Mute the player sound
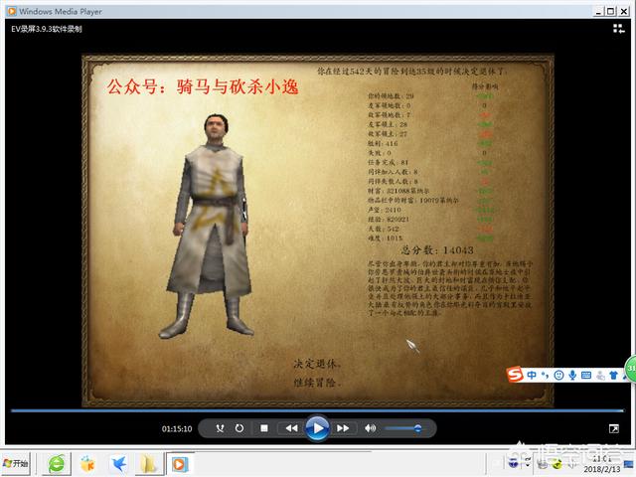 (370, 428)
